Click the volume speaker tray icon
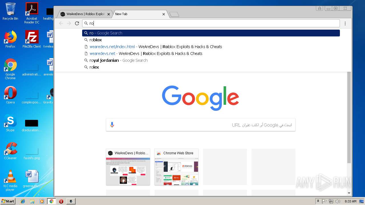This screenshot has width=365, height=205. point(338,201)
